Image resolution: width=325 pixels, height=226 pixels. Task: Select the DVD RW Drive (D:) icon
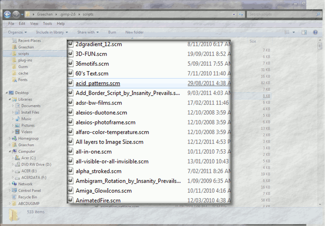pyautogui.click(x=18, y=165)
